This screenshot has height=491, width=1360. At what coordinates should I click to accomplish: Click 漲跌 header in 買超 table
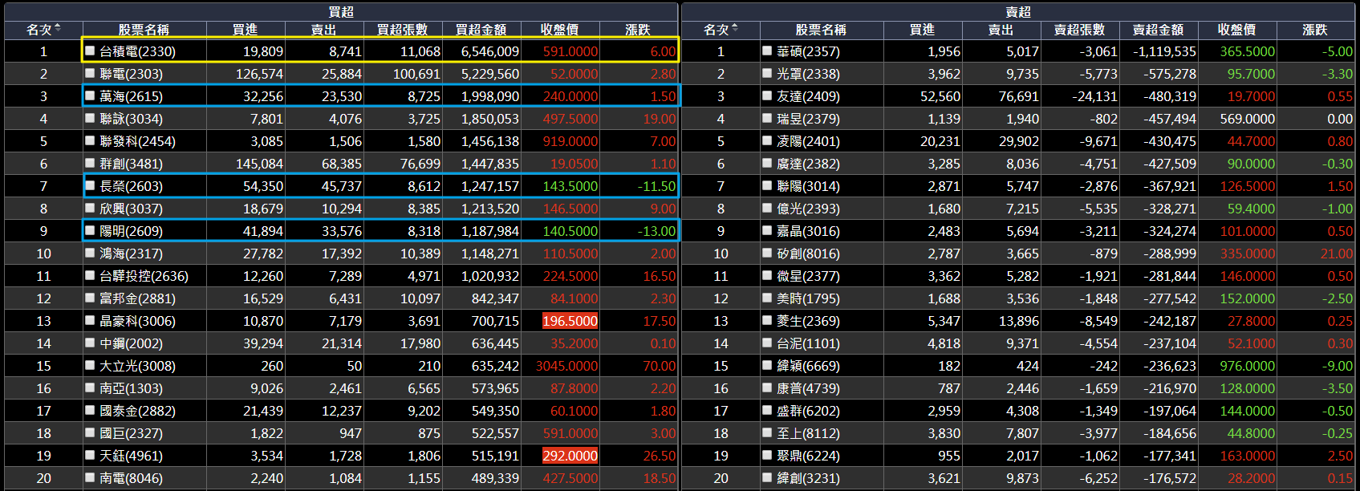638,30
